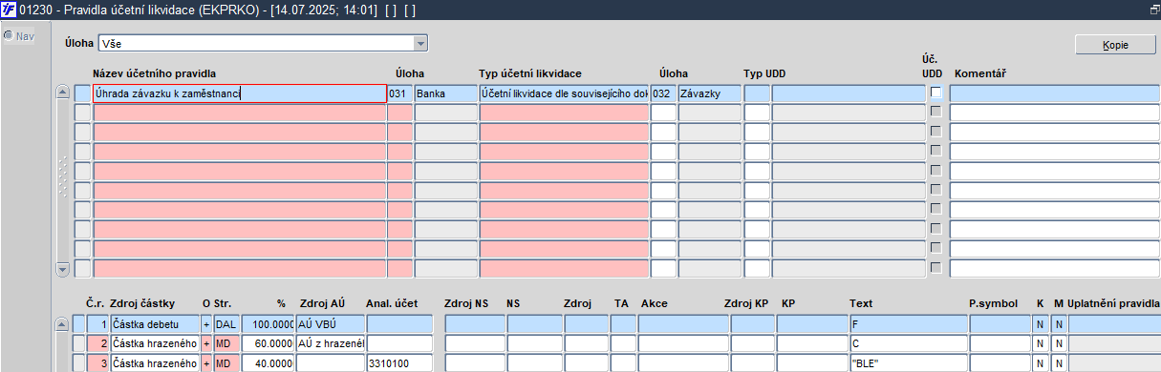Click the plus sign in the Částka debetu row
This screenshot has width=1161, height=372.
tap(205, 324)
